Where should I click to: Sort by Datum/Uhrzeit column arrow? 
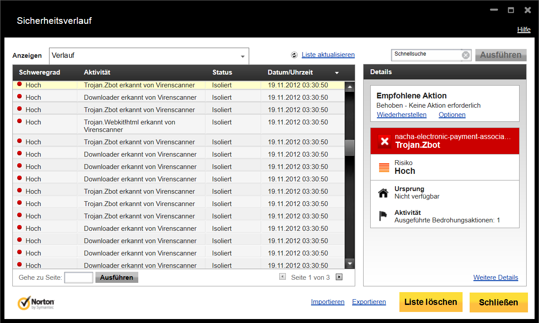tap(337, 73)
